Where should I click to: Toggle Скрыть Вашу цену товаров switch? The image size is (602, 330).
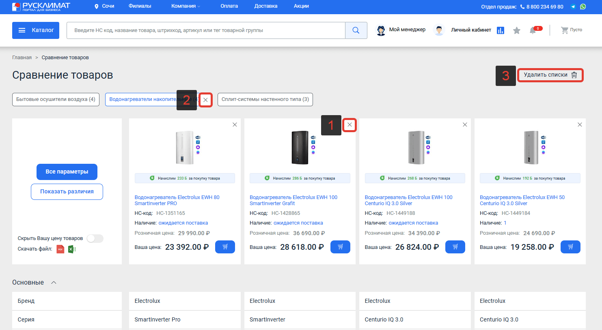[x=95, y=238]
